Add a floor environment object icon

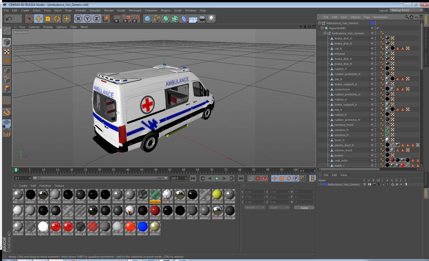[193, 19]
